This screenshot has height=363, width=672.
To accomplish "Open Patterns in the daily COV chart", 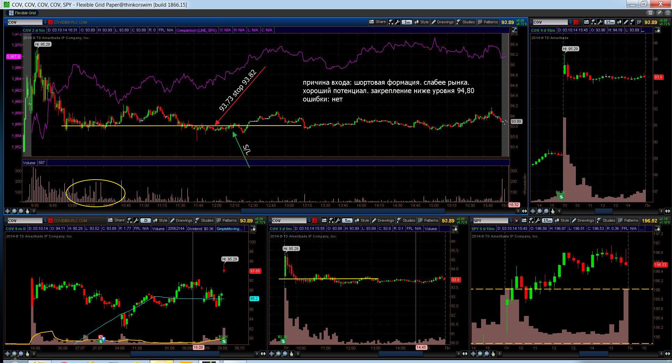I will click(x=226, y=220).
